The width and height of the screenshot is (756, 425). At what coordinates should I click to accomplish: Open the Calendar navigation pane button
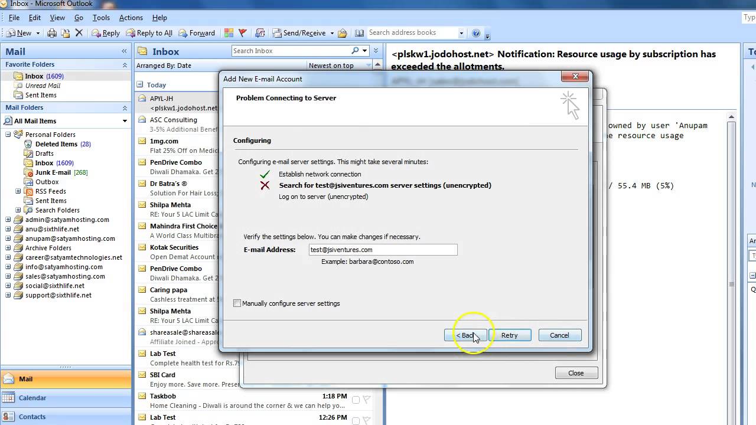(x=66, y=398)
